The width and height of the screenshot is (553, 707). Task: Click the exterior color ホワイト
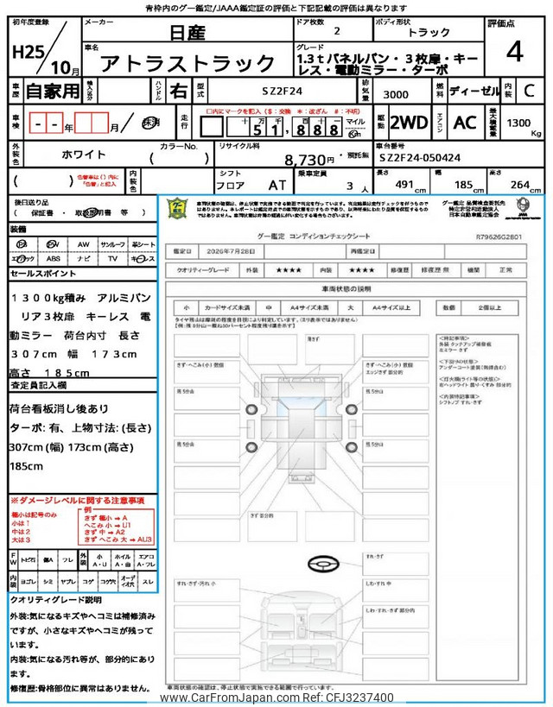click(x=84, y=155)
